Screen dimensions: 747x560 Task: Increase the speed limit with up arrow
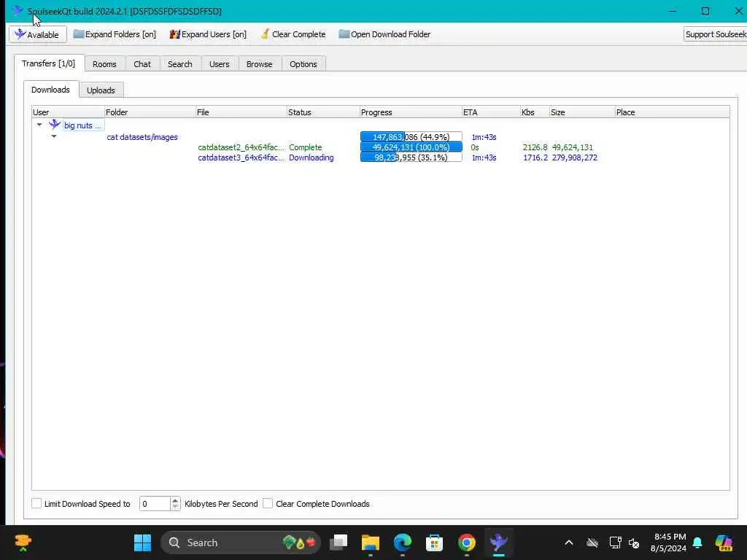click(x=175, y=500)
